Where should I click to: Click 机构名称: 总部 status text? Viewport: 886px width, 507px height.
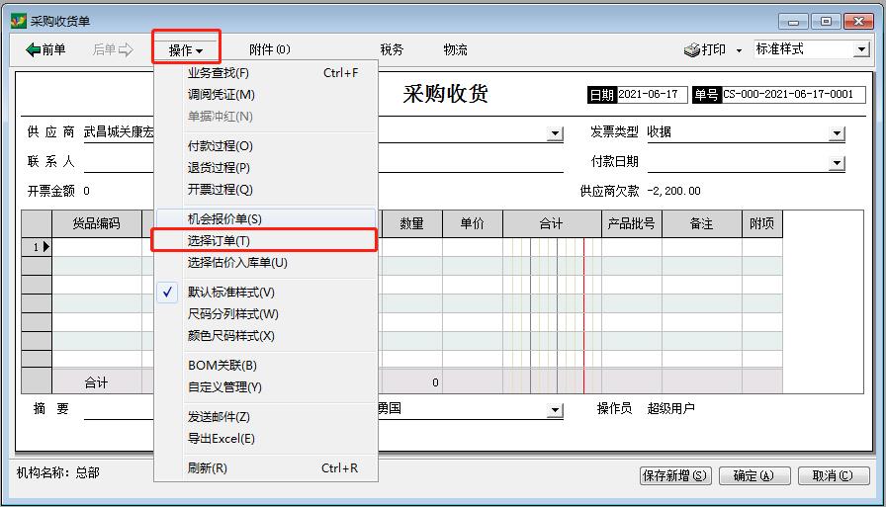coord(58,472)
